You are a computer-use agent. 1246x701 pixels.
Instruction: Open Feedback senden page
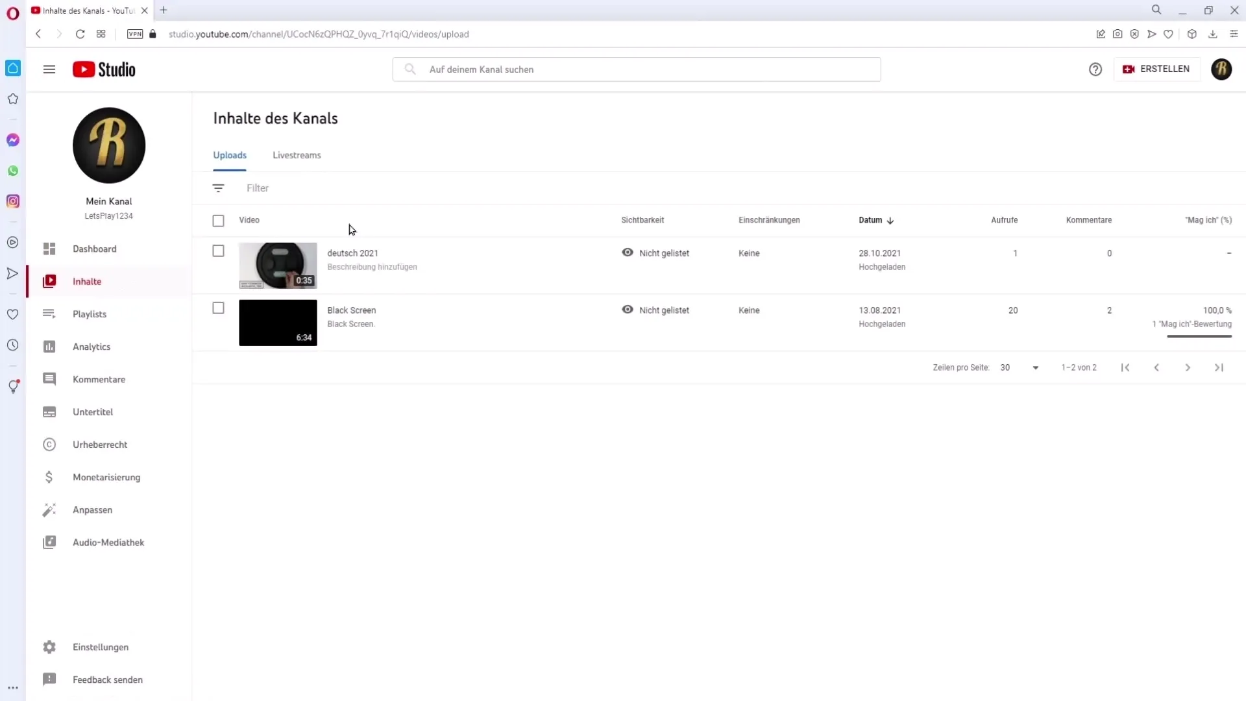[x=107, y=680]
